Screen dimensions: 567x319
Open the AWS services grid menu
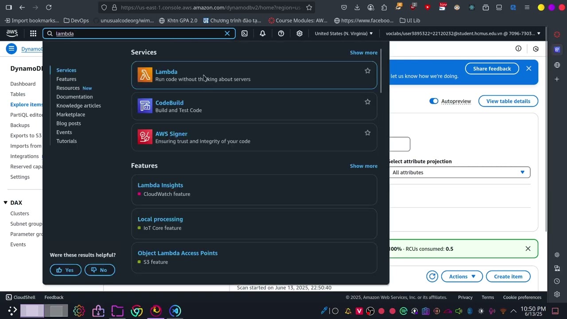click(33, 33)
